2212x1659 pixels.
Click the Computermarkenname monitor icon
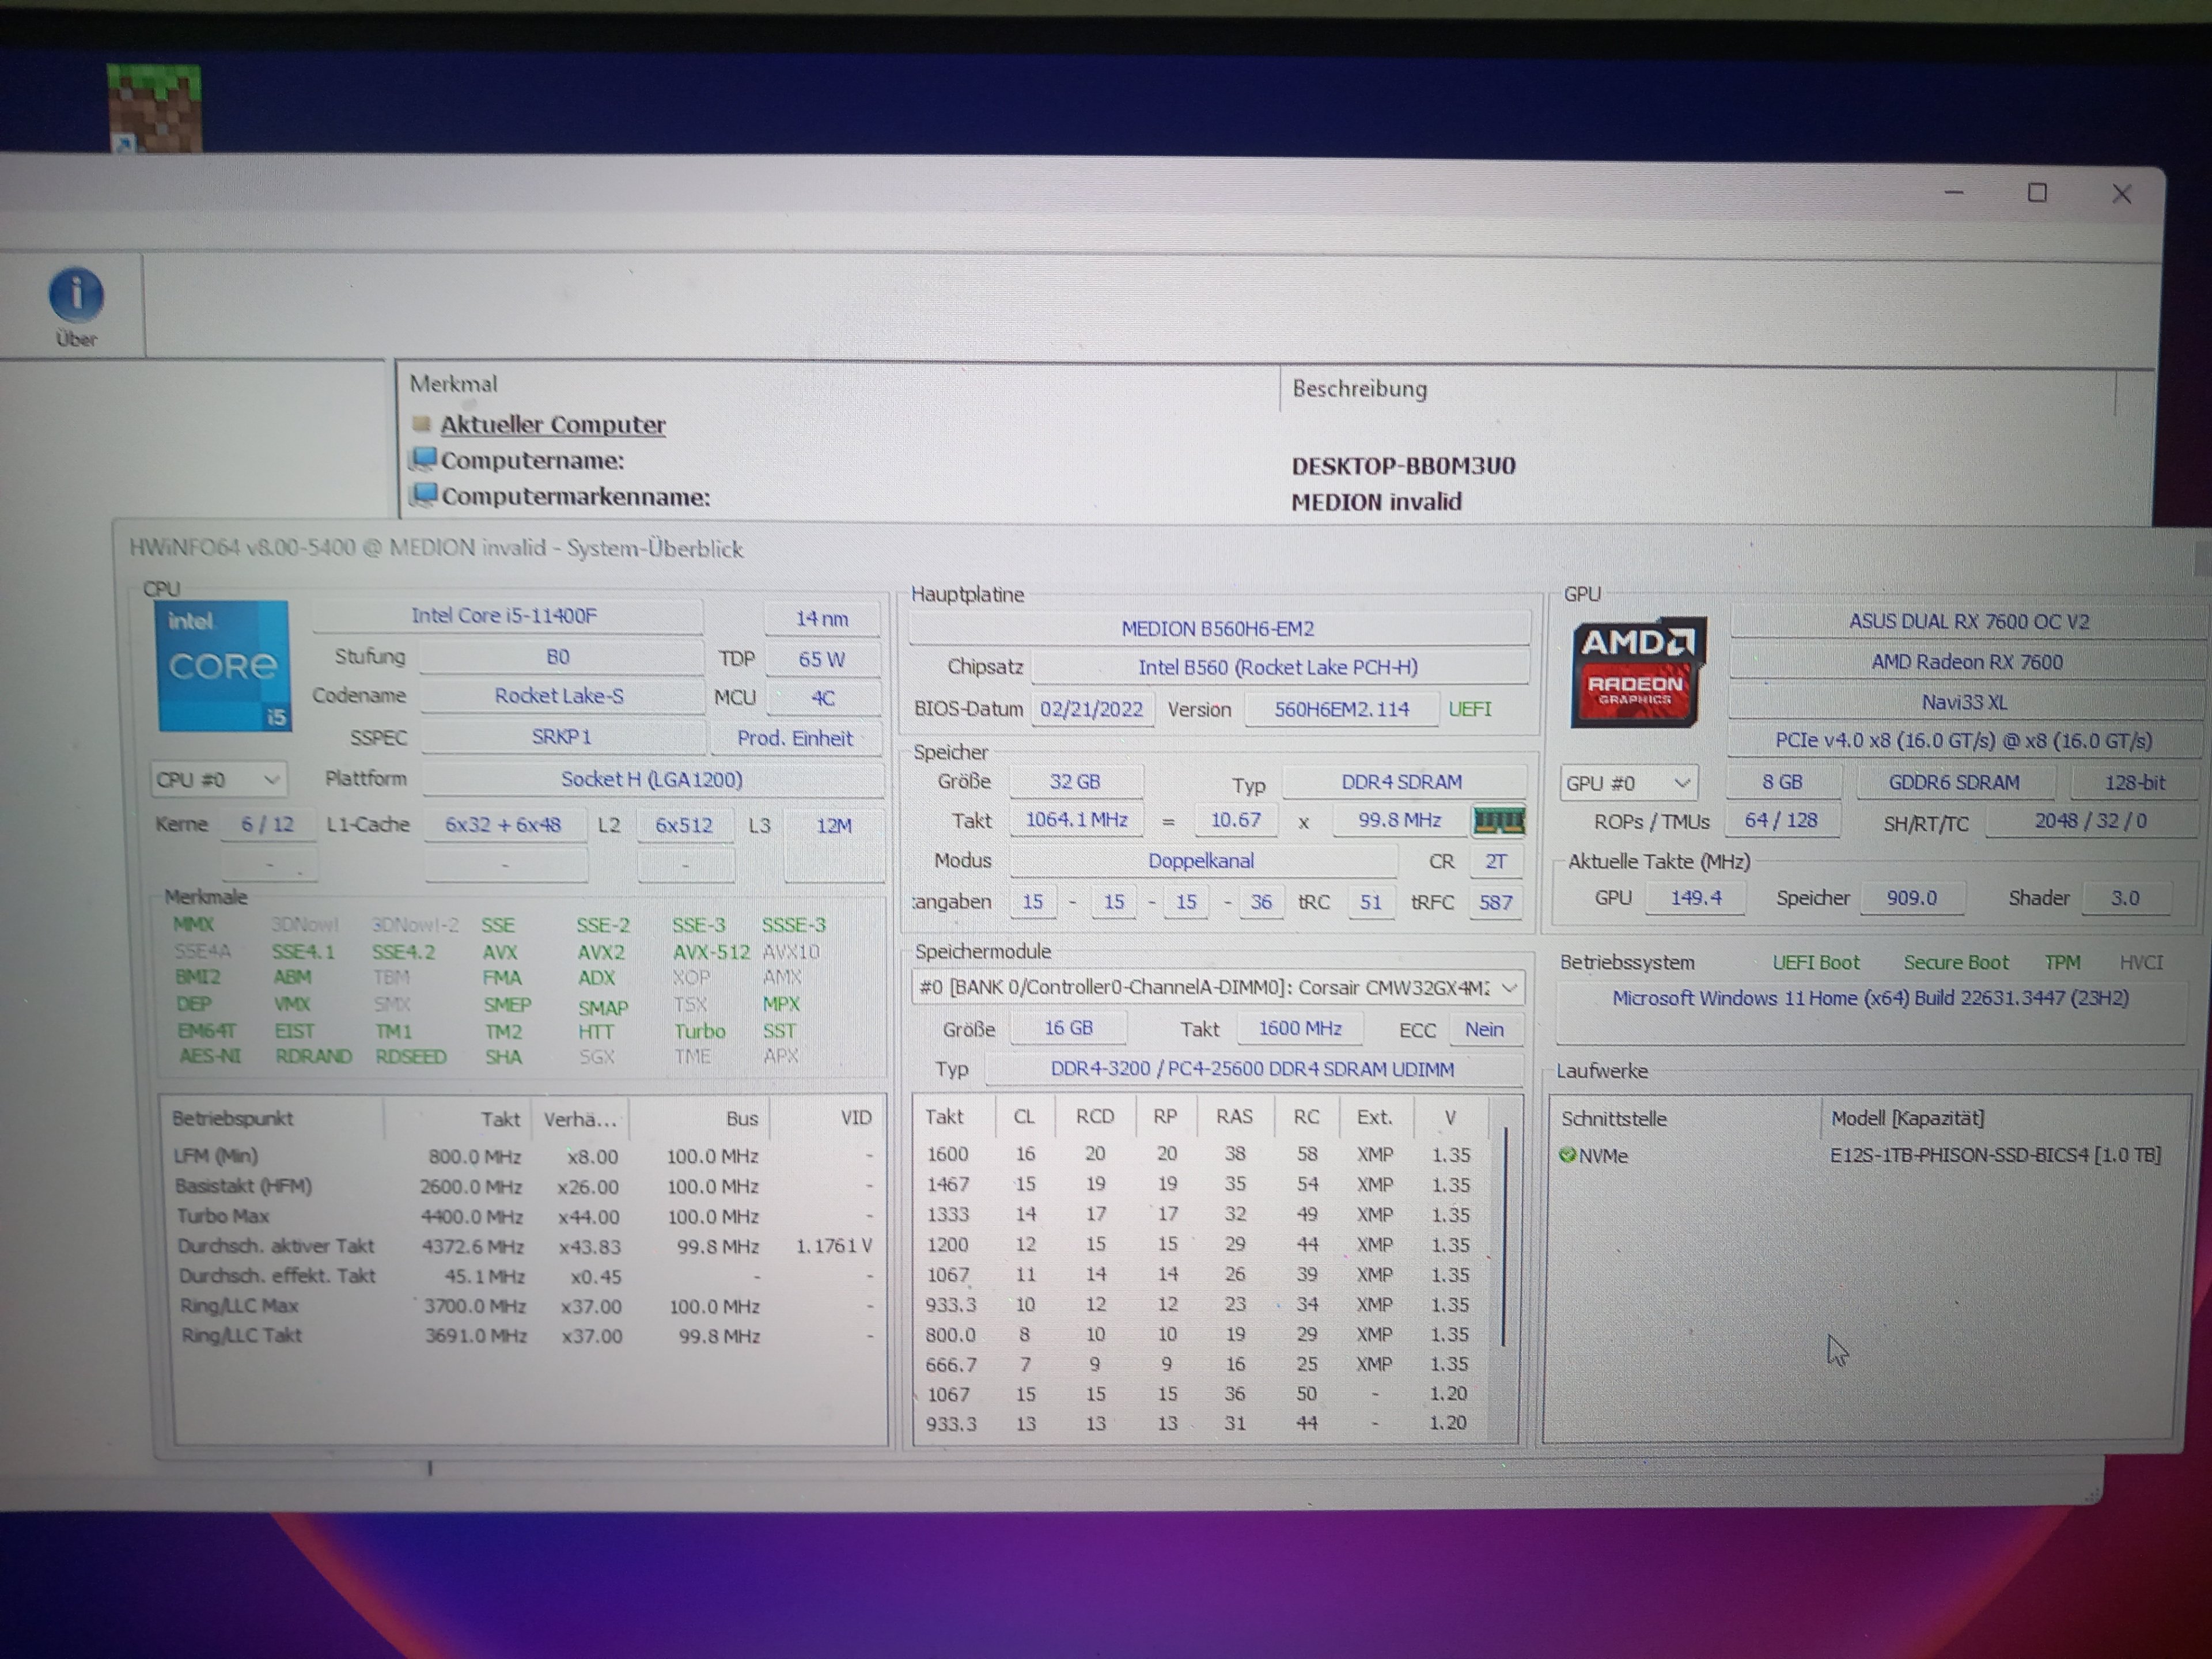pos(424,495)
